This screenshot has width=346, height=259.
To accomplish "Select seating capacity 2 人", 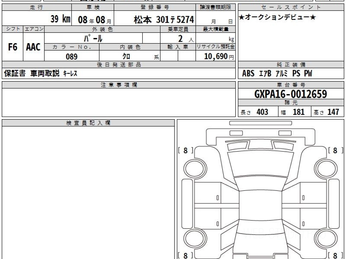I will click(185, 38).
